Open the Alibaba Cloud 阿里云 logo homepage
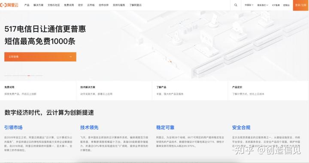This screenshot has width=309, height=163. pos(9,5)
